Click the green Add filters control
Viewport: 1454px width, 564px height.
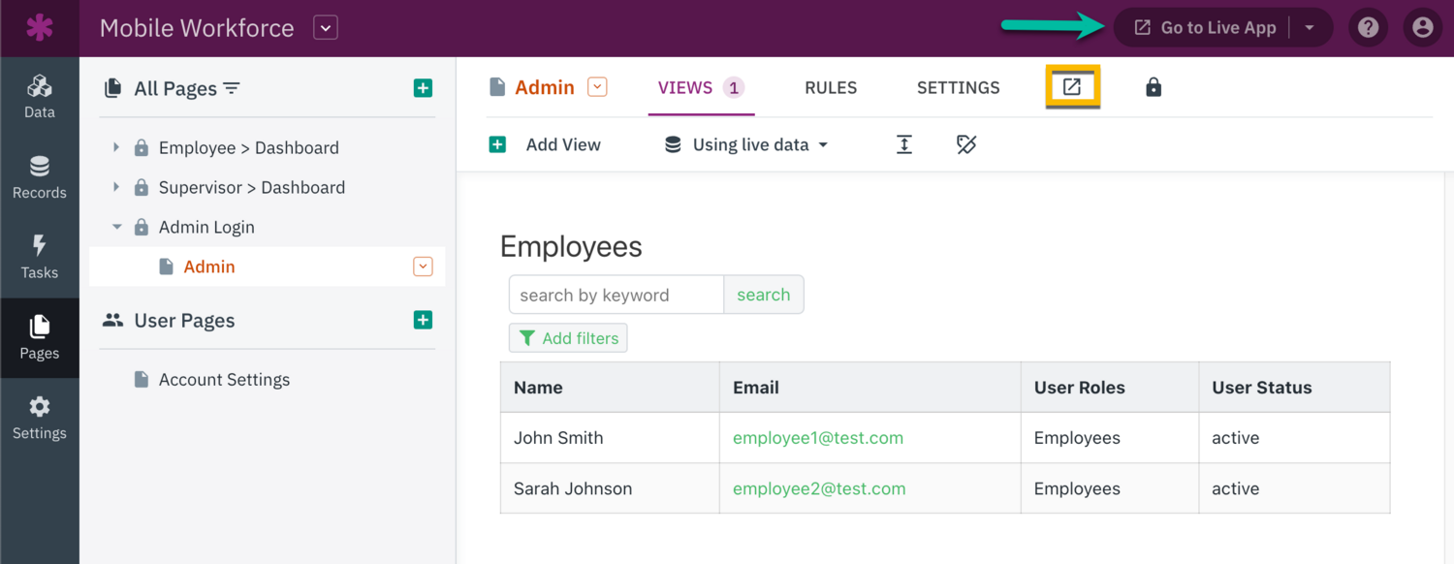pos(568,337)
